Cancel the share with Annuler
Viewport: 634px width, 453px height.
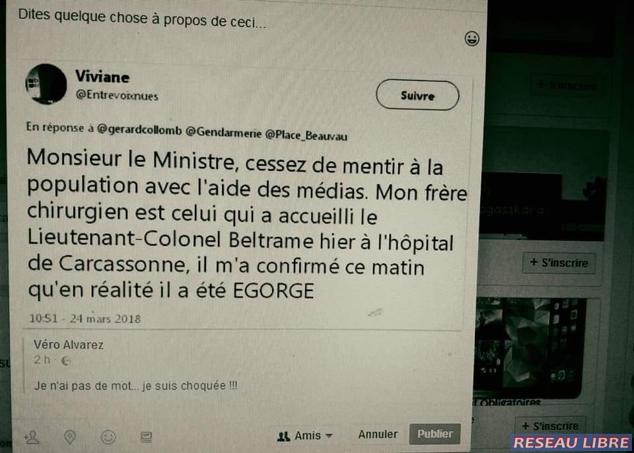pyautogui.click(x=378, y=435)
